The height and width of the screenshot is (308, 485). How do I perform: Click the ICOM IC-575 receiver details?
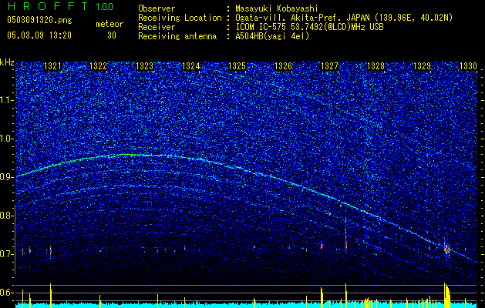pos(309,27)
